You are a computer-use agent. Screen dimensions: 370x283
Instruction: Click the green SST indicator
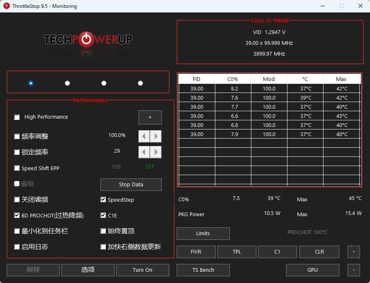point(150,167)
